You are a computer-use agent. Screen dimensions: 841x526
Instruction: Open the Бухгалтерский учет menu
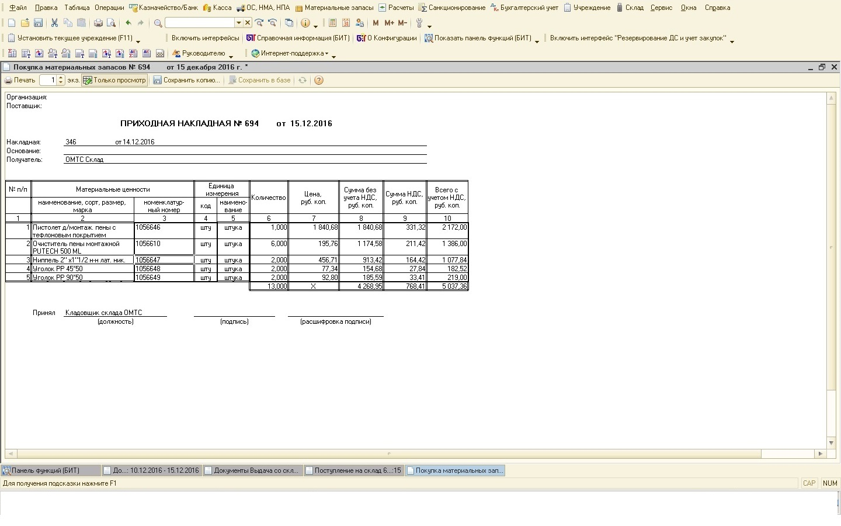click(524, 8)
